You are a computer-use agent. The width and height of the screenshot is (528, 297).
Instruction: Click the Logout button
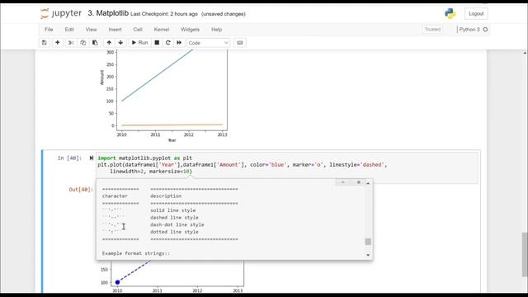point(476,14)
